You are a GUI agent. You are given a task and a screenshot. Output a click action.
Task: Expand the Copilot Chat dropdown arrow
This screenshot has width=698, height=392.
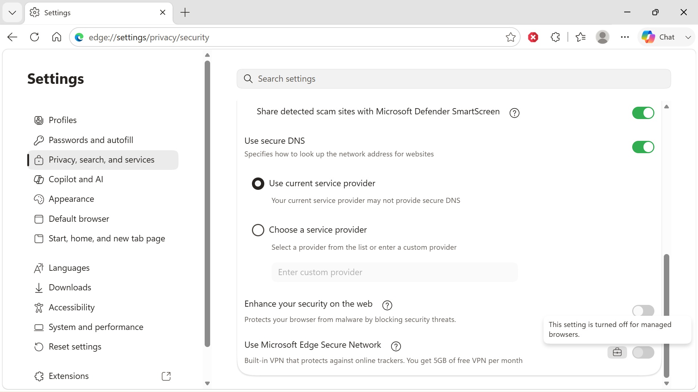pyautogui.click(x=688, y=37)
